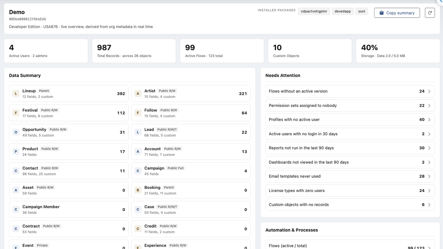Open the ssot package tag

tap(362, 11)
